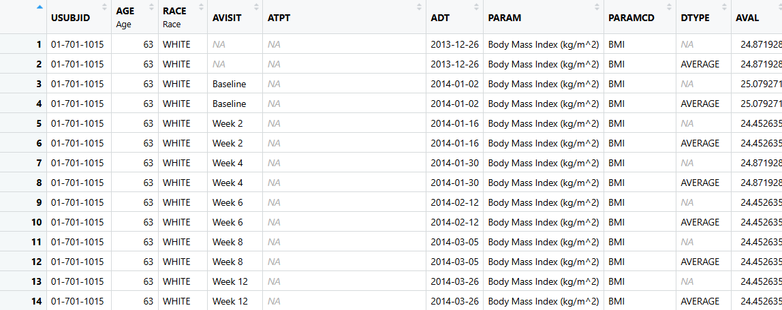The width and height of the screenshot is (782, 310).
Task: Click the AVISIT column sort arrows
Action: 255,7
